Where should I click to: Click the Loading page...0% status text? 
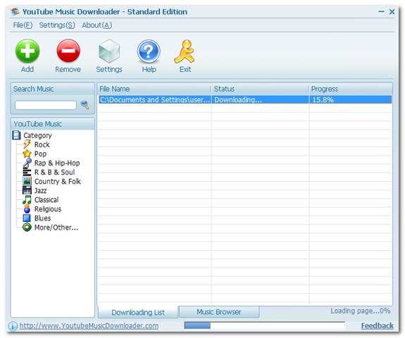(x=361, y=311)
